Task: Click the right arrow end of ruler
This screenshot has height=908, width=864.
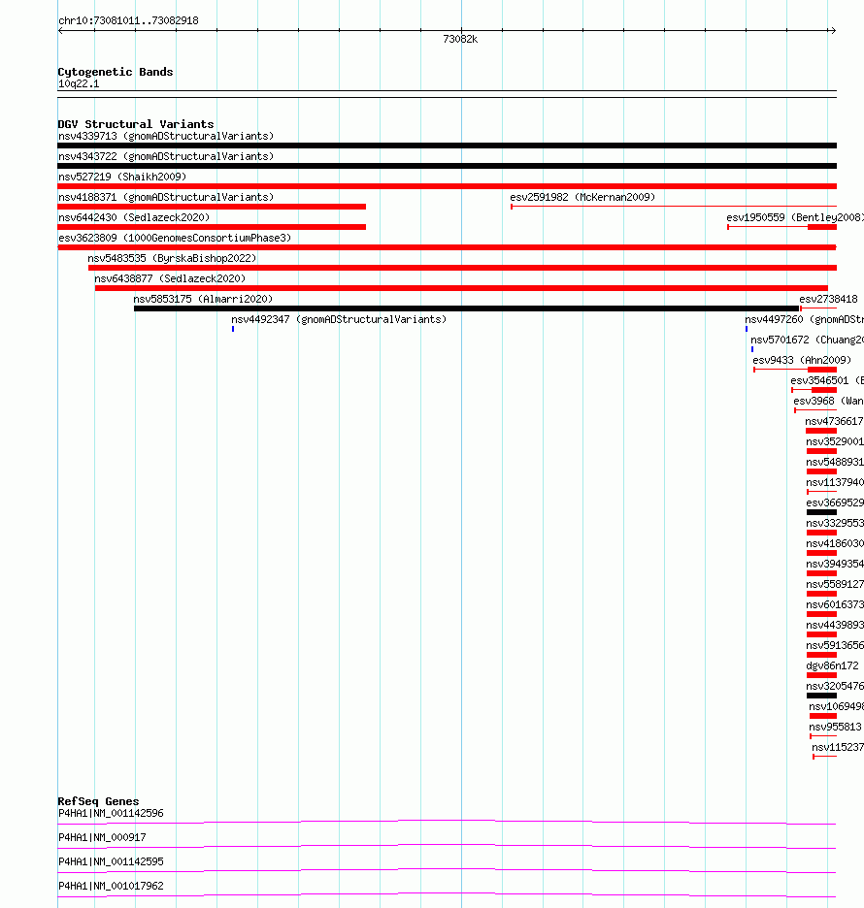Action: [x=833, y=31]
